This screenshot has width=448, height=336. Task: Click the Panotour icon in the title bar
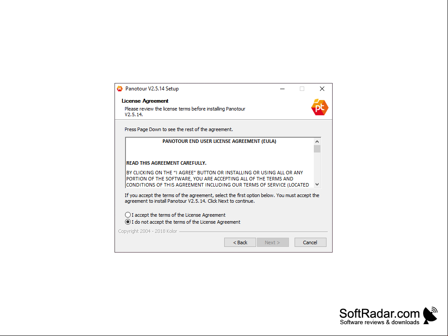tap(120, 89)
